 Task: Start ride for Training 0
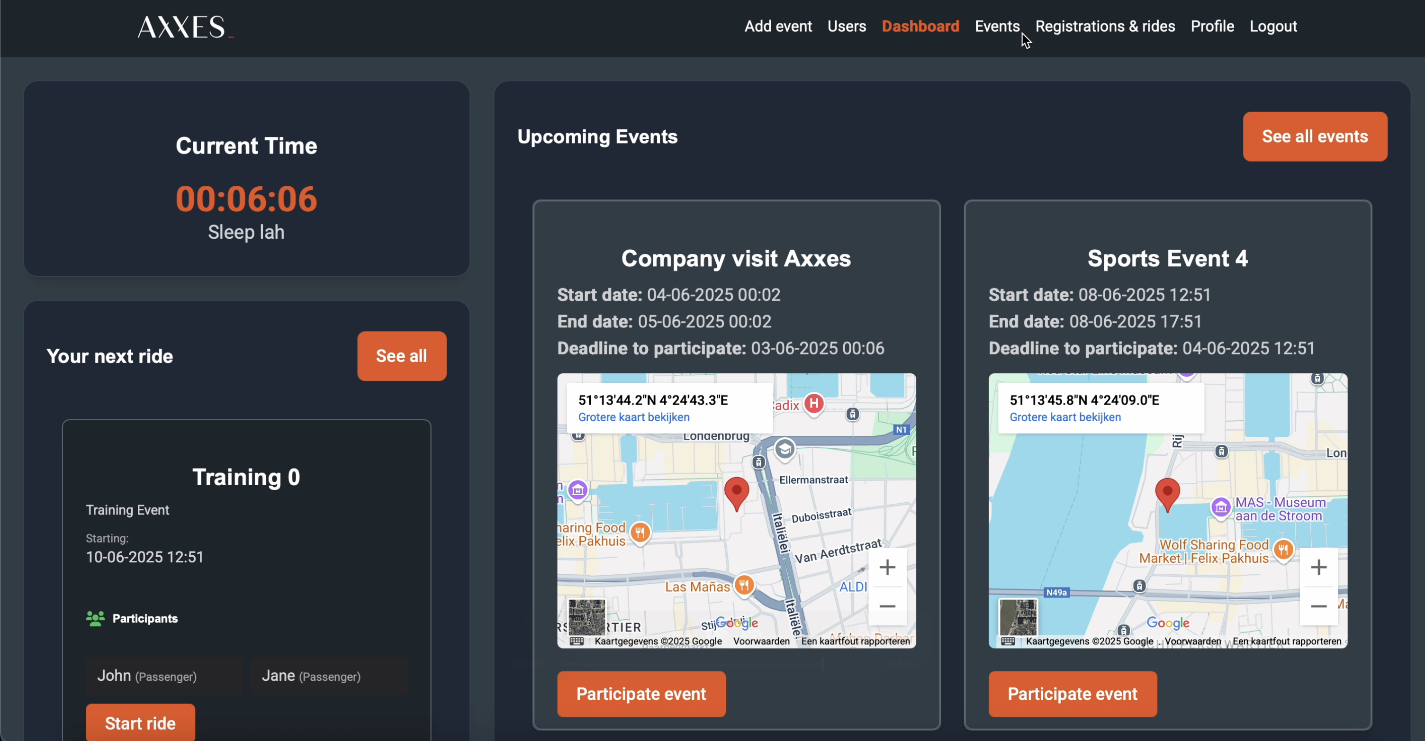click(x=140, y=722)
